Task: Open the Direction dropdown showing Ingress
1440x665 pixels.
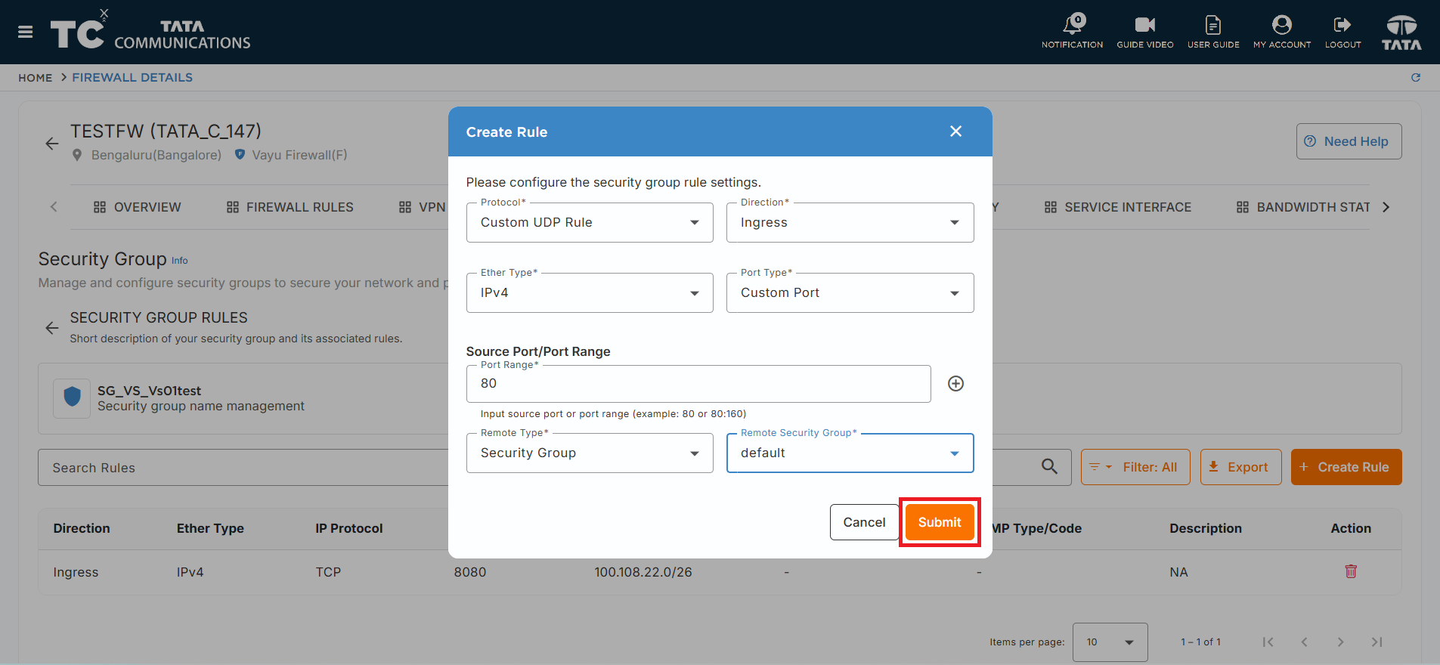Action: tap(850, 222)
